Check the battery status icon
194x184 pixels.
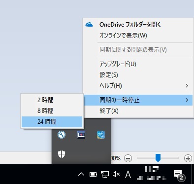(93, 174)
